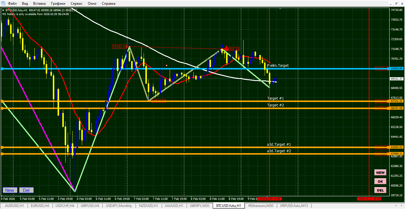Click the blue Del button on chart
The width and height of the screenshot is (405, 209).
(x=26, y=190)
